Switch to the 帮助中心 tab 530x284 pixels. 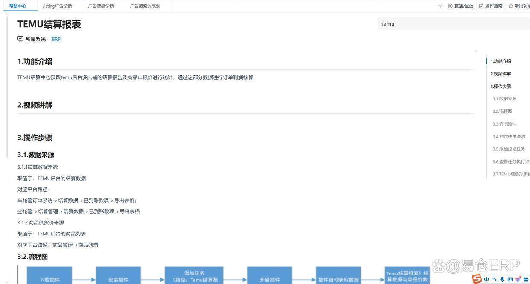(x=17, y=6)
